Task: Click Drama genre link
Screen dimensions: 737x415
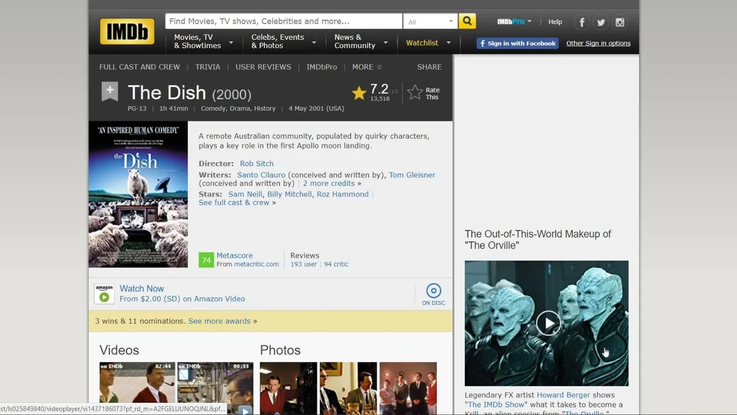Action: pyautogui.click(x=240, y=108)
